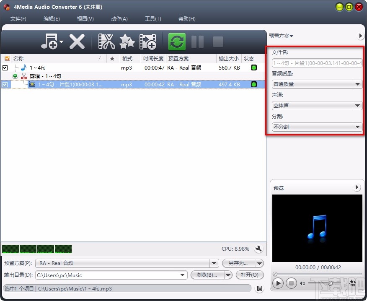Click the Pause toolbar button

[x=197, y=42]
